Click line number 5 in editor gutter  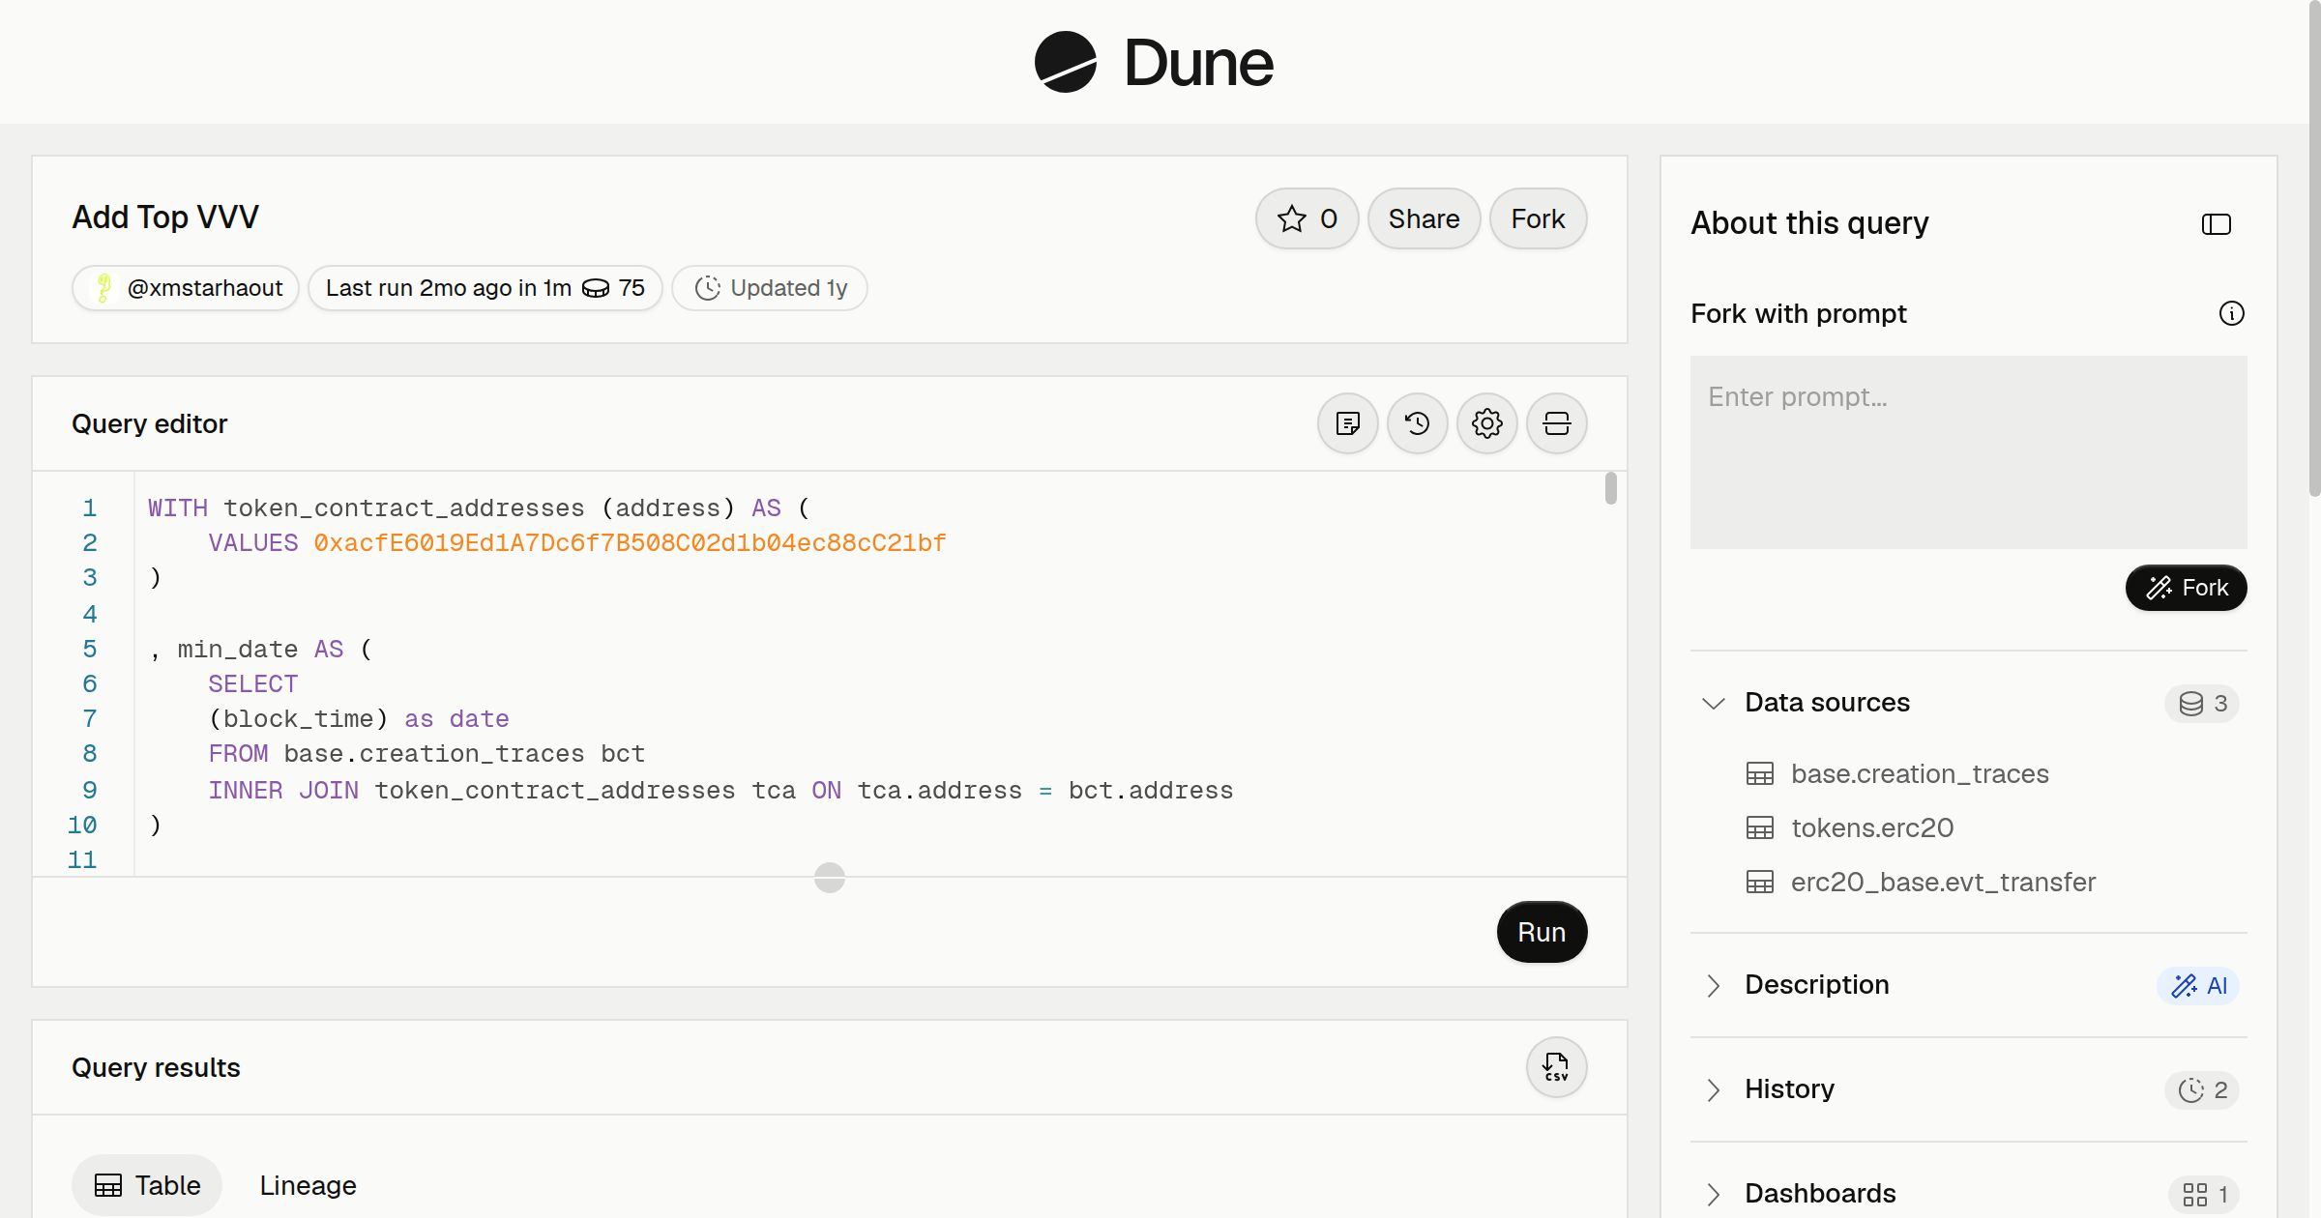[90, 649]
